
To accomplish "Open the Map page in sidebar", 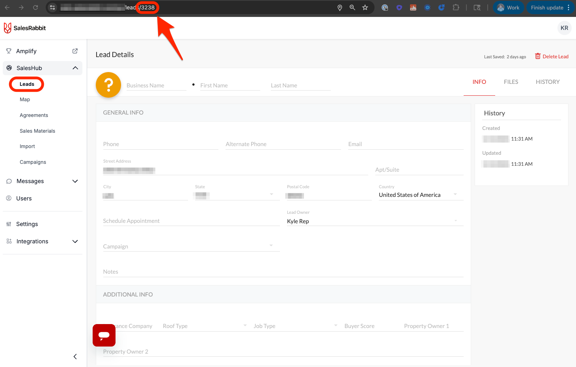I will [x=25, y=100].
